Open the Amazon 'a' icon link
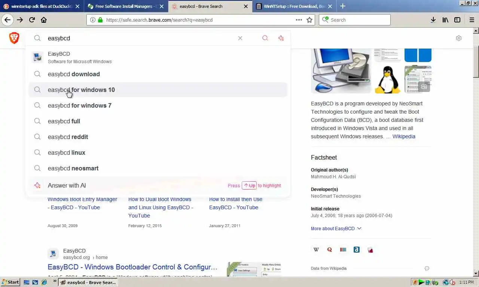 pyautogui.click(x=357, y=250)
